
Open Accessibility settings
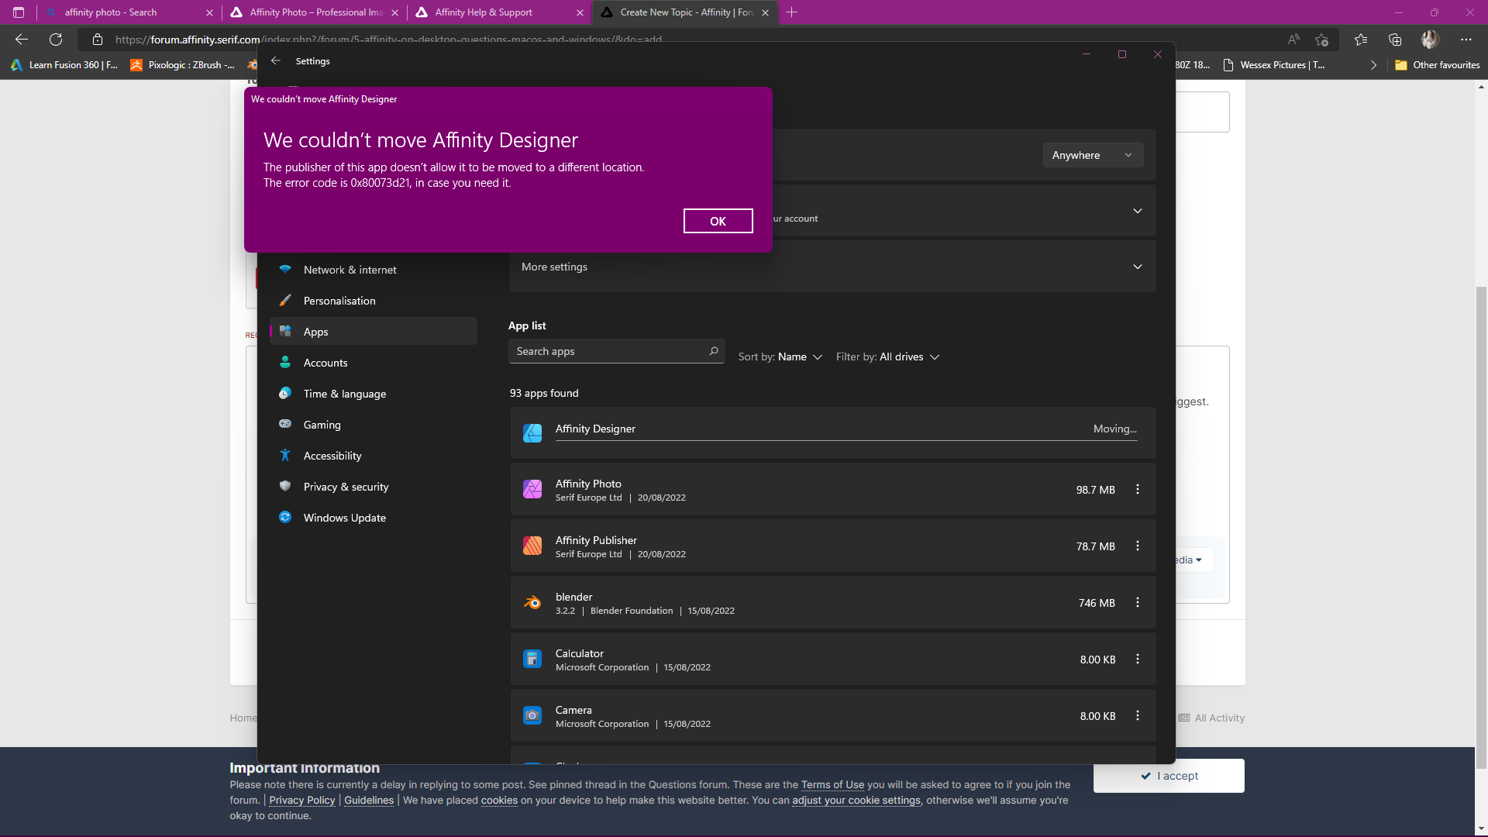(374, 456)
